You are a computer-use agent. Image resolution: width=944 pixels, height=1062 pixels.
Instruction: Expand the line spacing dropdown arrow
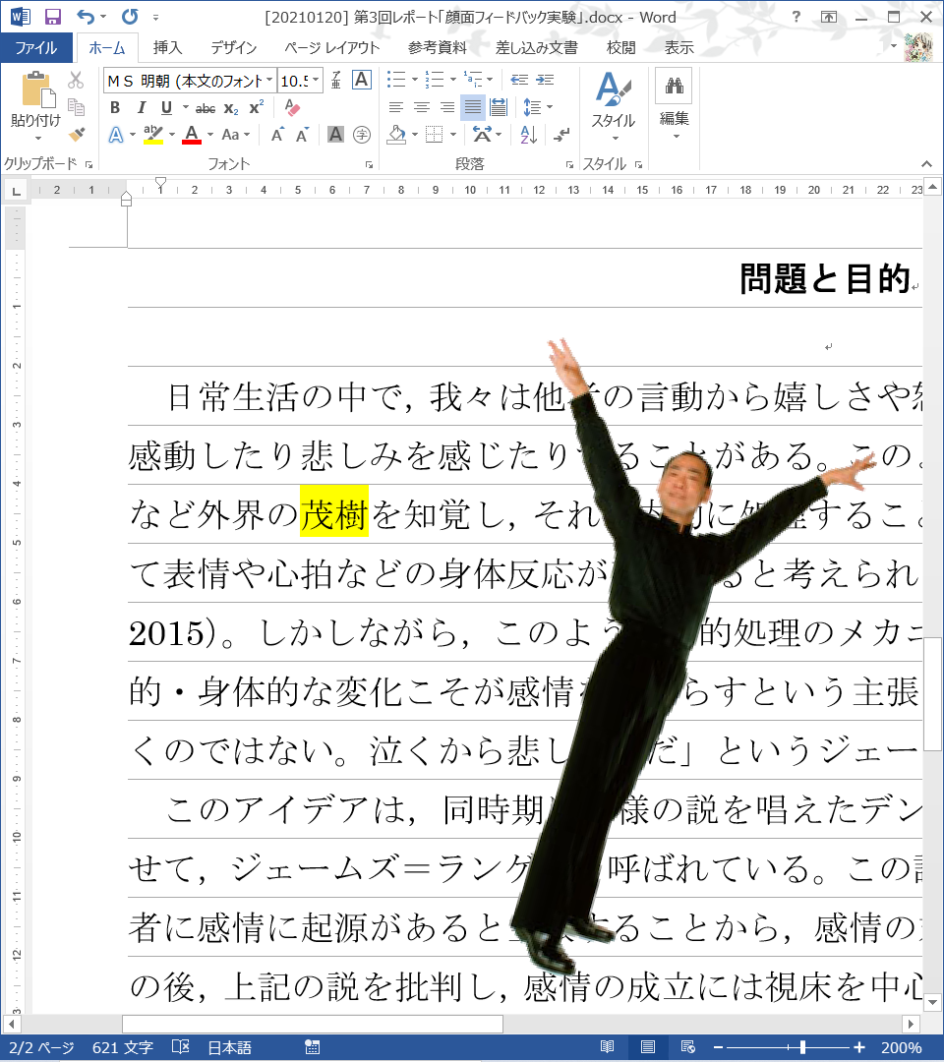[549, 107]
